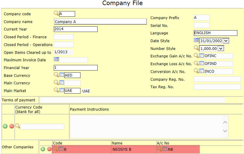Image resolution: width=244 pixels, height=154 pixels.
Task: Delete the Other Companies row with red minus
Action: pyautogui.click(x=49, y=149)
